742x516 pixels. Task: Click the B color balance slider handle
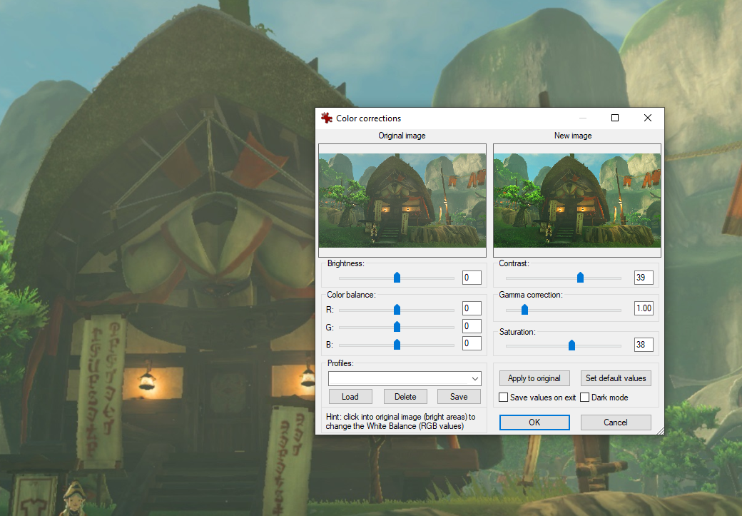click(397, 344)
